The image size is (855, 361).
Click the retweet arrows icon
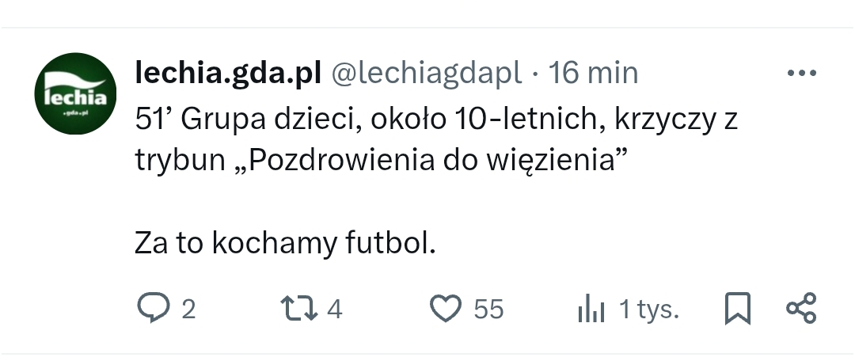click(x=298, y=308)
